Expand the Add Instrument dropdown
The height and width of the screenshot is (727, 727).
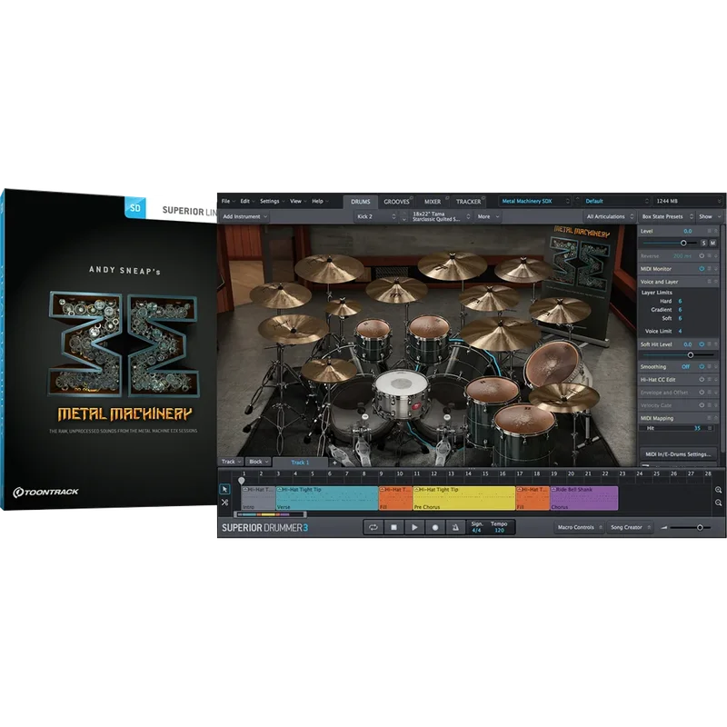click(x=244, y=216)
